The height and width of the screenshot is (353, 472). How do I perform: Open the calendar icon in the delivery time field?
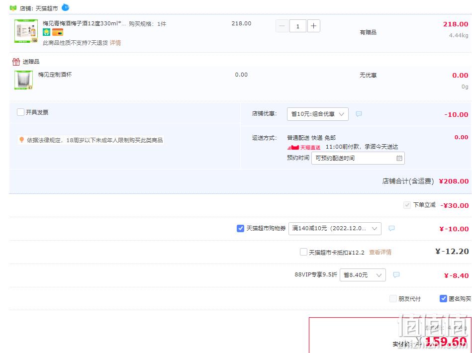[399, 158]
